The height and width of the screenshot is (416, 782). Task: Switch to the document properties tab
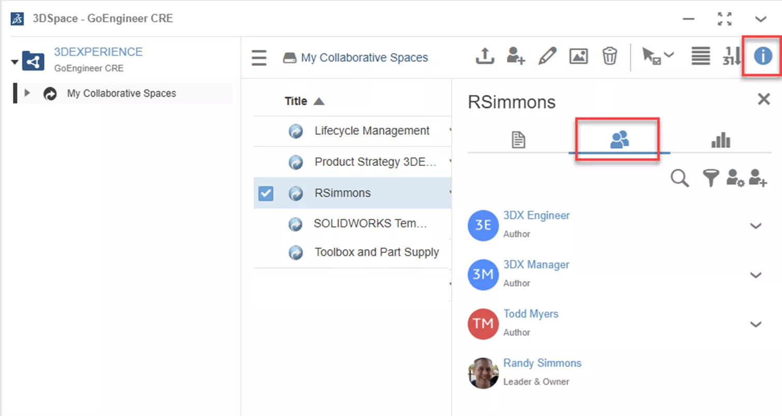click(x=518, y=140)
